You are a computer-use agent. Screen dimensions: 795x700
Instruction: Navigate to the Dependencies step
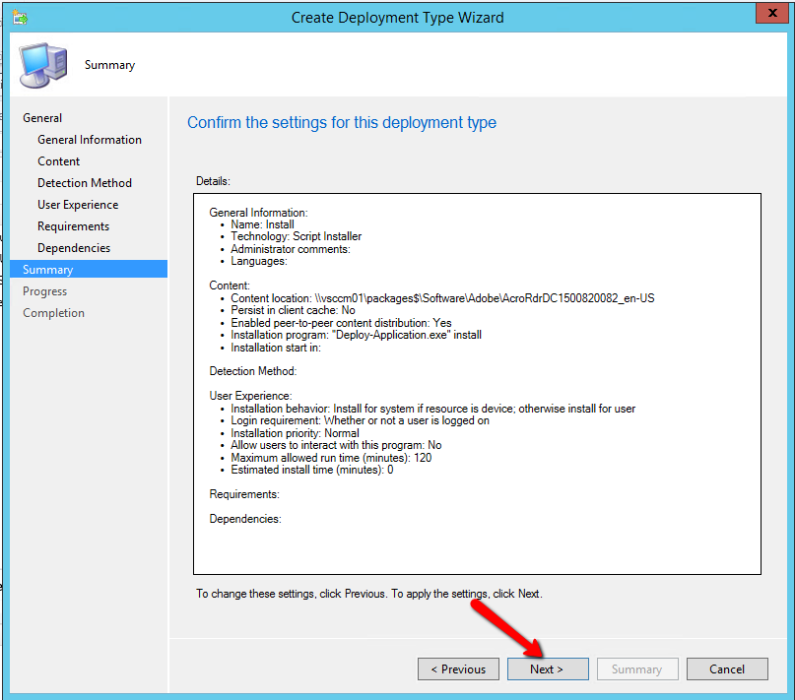coord(74,248)
